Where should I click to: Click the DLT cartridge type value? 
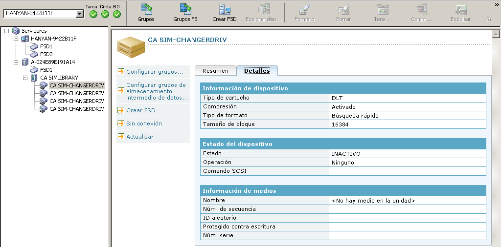click(337, 98)
